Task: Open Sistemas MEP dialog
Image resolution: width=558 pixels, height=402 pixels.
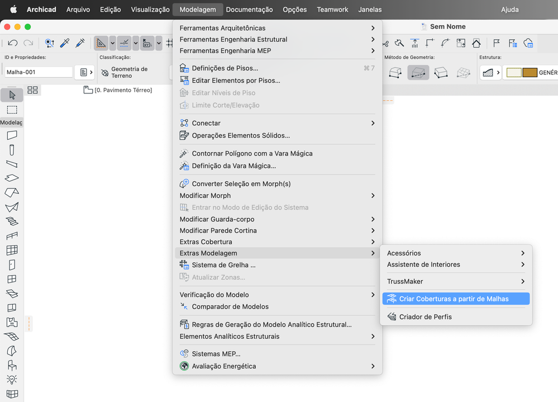Action: click(277, 354)
